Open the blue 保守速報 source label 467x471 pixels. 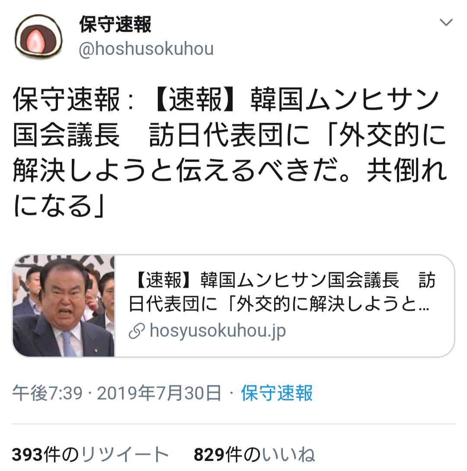[277, 393]
